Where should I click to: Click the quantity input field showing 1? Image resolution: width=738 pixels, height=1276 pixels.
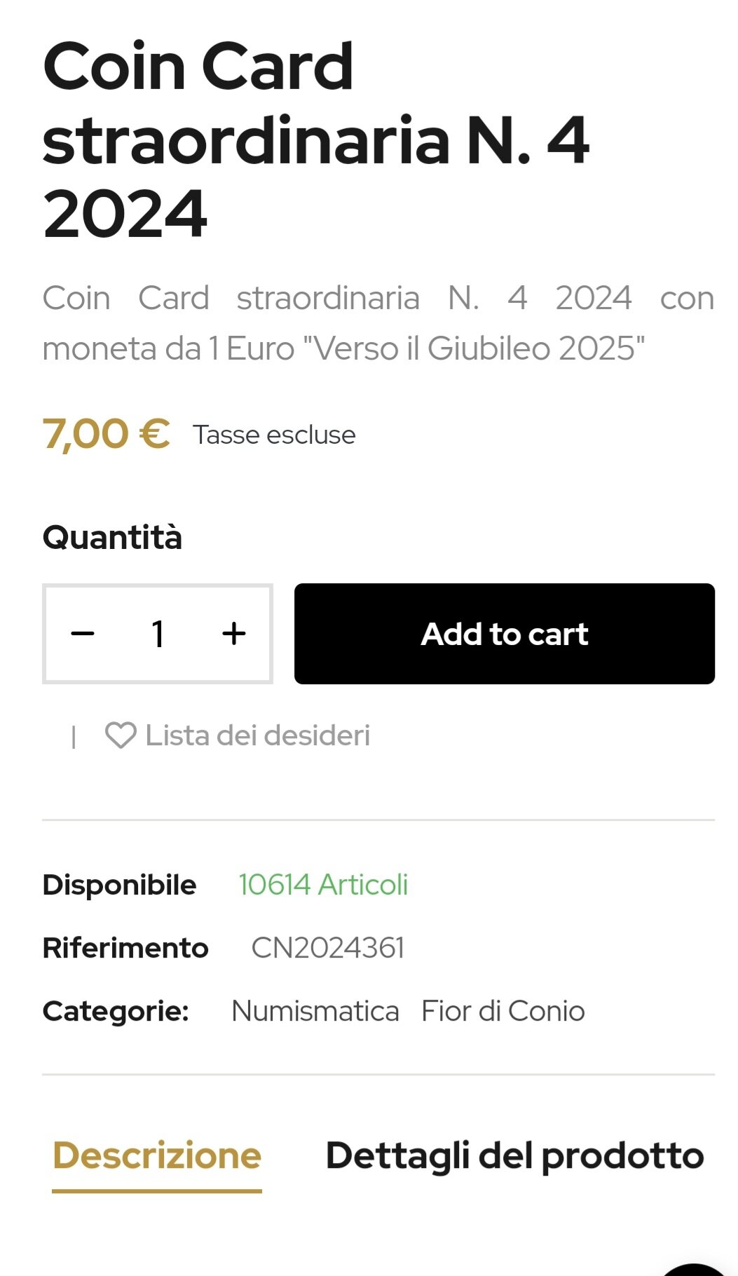[x=158, y=634]
